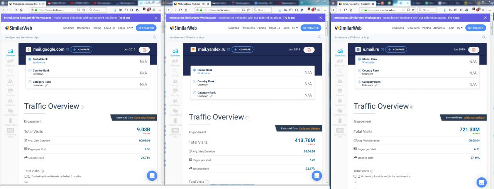Click Verify Your Website in mail.yandex.ru window
This screenshot has height=189, width=494.
pyautogui.click(x=310, y=128)
